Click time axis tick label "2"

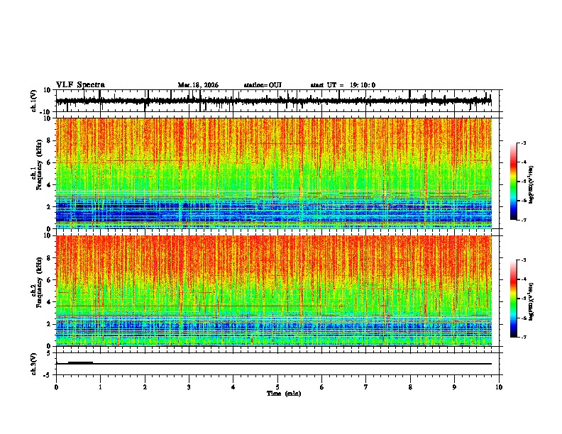[145, 387]
